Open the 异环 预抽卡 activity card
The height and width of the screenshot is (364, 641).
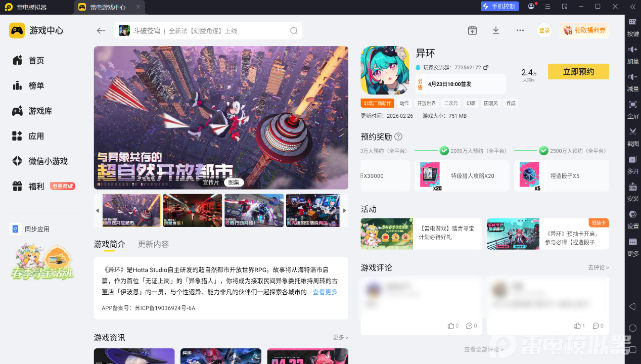click(548, 234)
